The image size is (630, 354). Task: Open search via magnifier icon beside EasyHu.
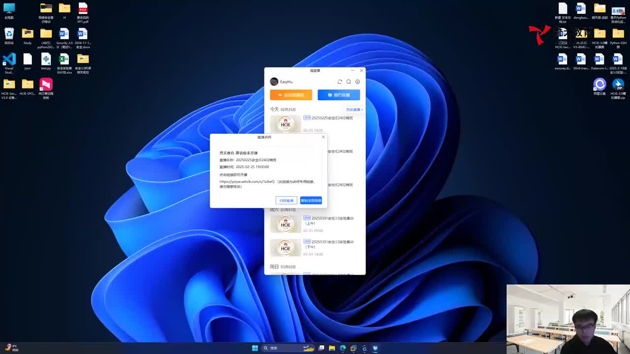[348, 82]
